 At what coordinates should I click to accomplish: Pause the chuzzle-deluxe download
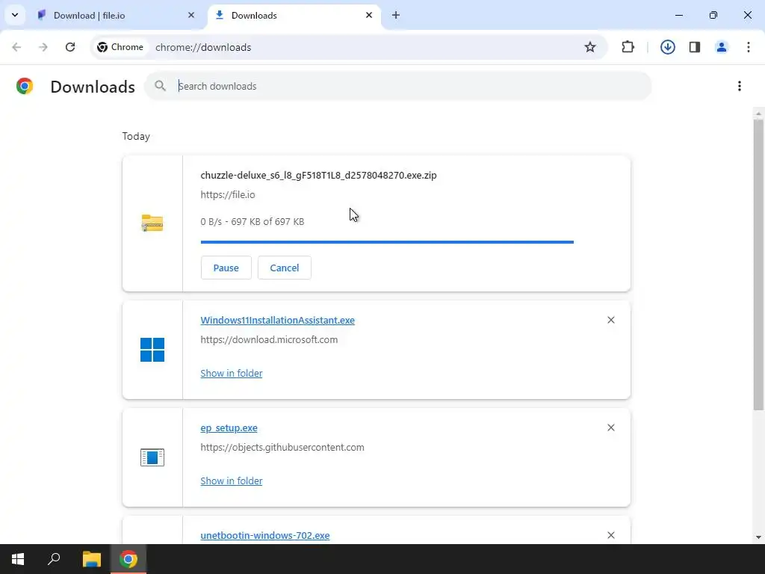coord(226,268)
